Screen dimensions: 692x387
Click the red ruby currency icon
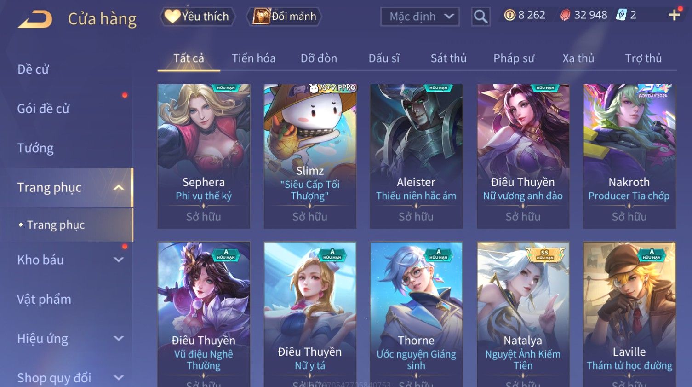pyautogui.click(x=565, y=15)
